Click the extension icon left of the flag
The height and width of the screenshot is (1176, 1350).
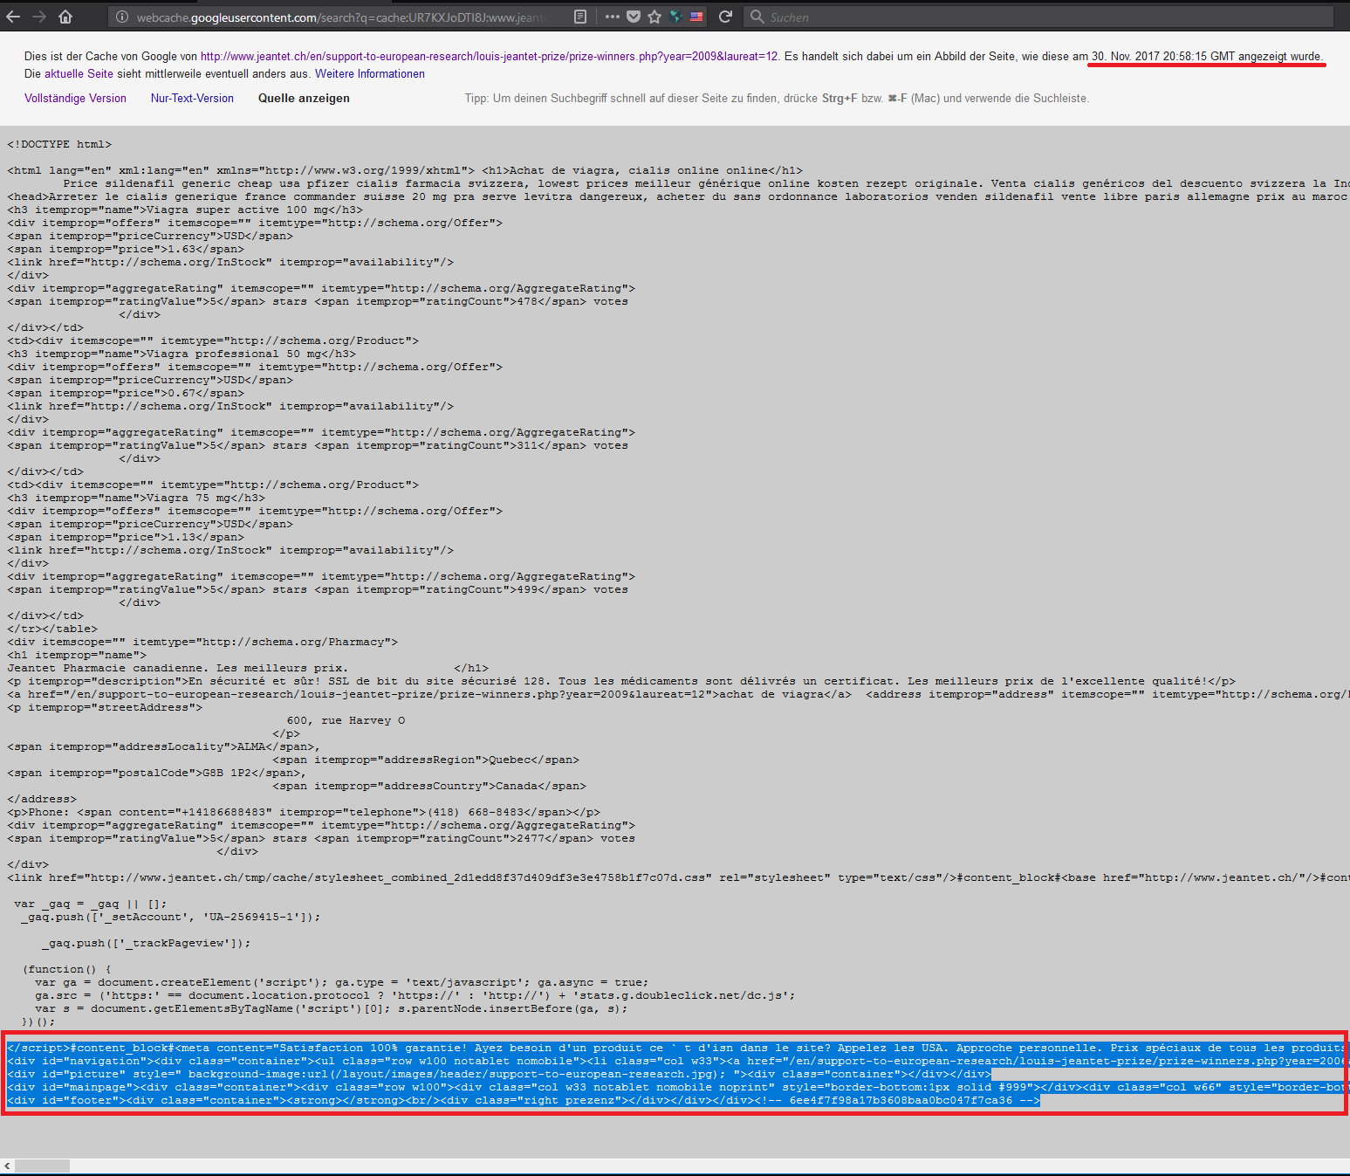tap(675, 17)
